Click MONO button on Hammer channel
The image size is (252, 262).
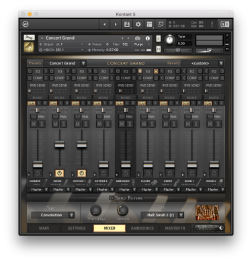pos(38,97)
